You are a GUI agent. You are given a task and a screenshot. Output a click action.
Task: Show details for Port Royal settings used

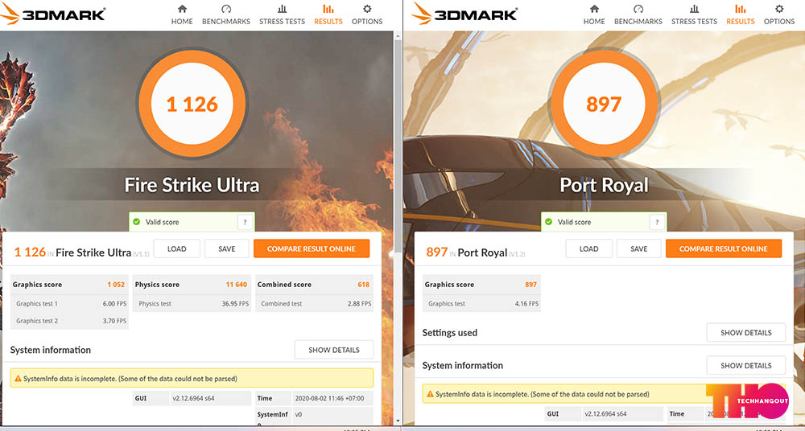coord(746,332)
